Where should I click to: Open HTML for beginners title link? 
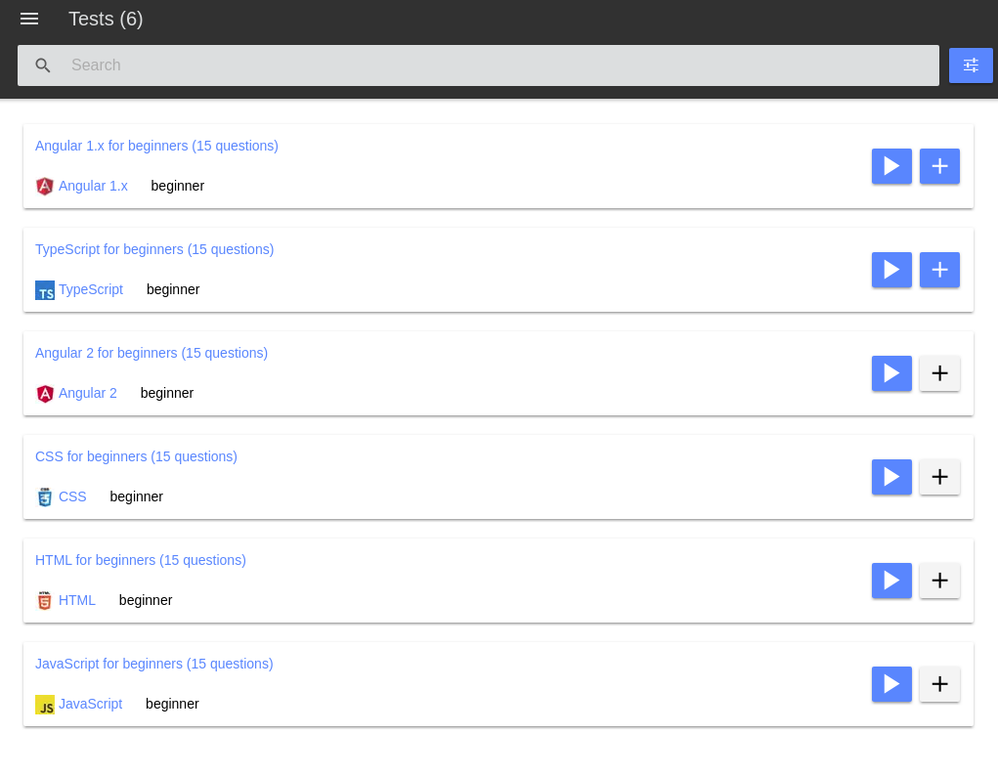(141, 560)
